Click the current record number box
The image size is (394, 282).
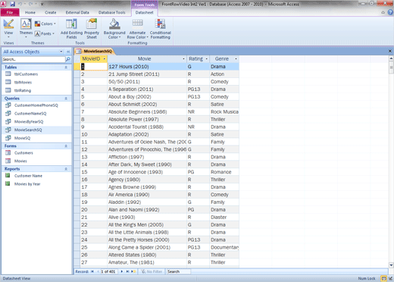point(109,271)
